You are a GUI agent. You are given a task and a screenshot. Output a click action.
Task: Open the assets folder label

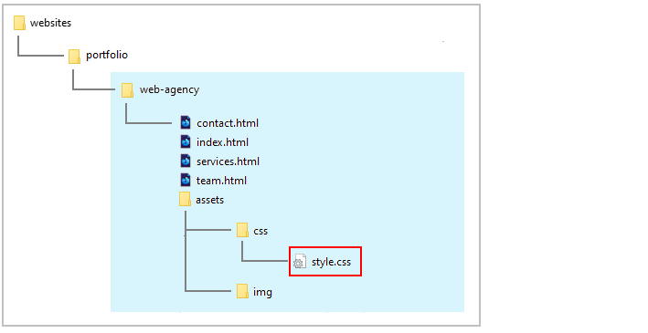click(210, 200)
